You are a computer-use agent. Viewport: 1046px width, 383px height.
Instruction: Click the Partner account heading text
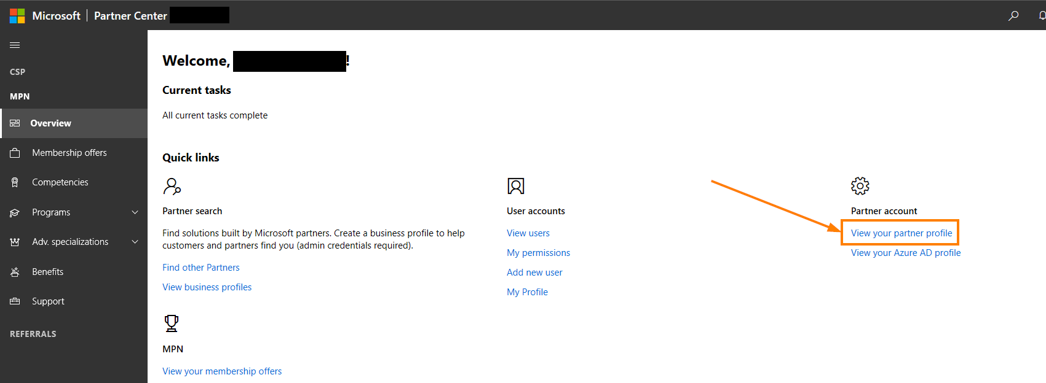[884, 211]
